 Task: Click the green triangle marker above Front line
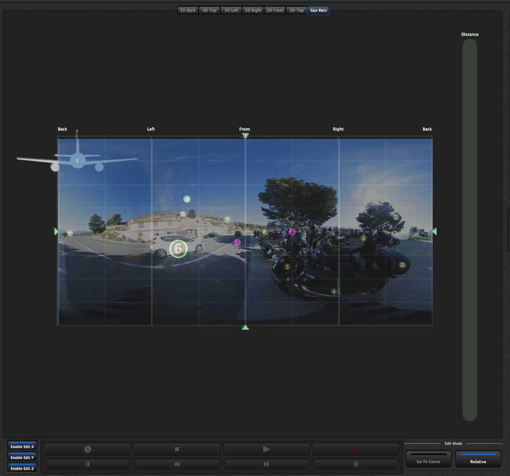pos(245,135)
